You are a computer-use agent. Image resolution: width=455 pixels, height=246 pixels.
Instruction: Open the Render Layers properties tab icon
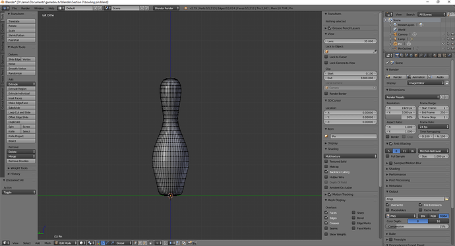coord(402,55)
